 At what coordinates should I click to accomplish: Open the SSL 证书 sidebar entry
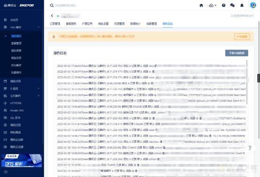coord(15,118)
